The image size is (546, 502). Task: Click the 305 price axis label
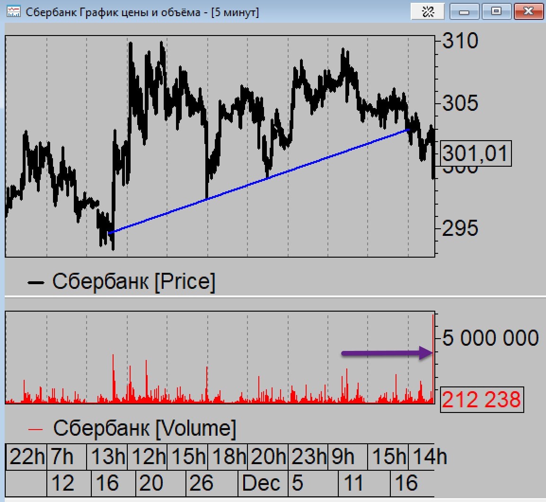pyautogui.click(x=460, y=103)
